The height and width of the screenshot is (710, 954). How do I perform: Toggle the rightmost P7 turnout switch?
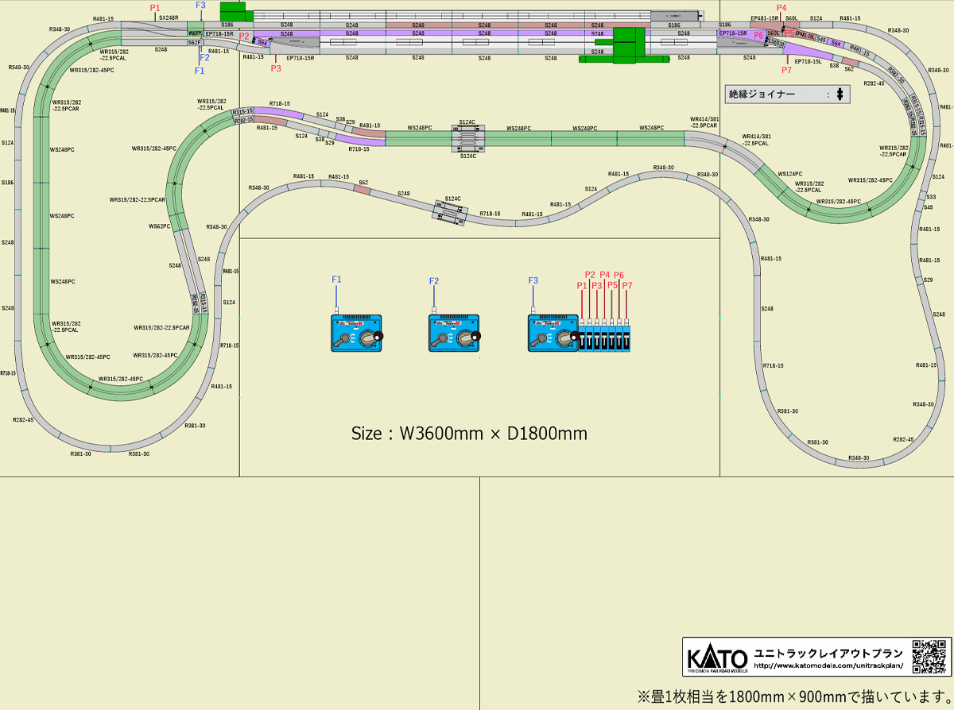coord(626,337)
